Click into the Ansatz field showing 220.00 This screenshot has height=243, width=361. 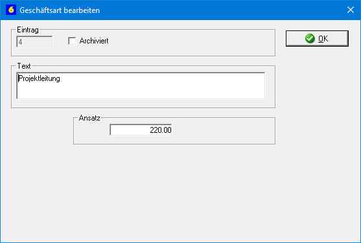[x=141, y=130]
